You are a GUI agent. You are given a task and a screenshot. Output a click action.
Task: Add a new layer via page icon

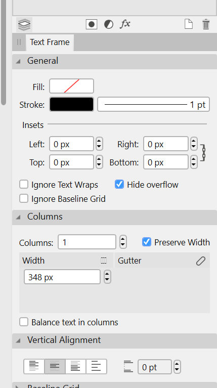[189, 24]
